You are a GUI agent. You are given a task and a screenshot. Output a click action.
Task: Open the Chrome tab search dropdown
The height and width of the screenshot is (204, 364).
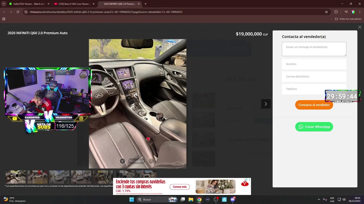[4, 4]
